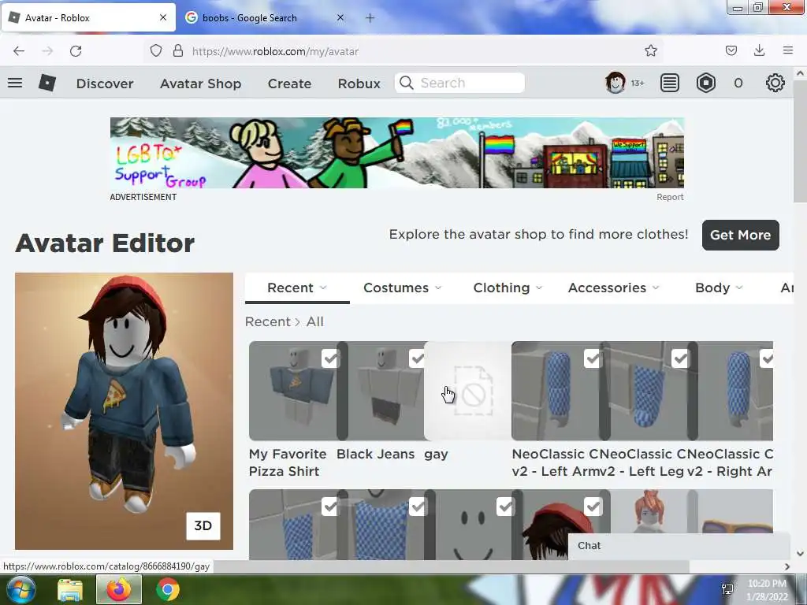Open a new browser tab with plus icon
The width and height of the screenshot is (807, 605).
tap(370, 18)
